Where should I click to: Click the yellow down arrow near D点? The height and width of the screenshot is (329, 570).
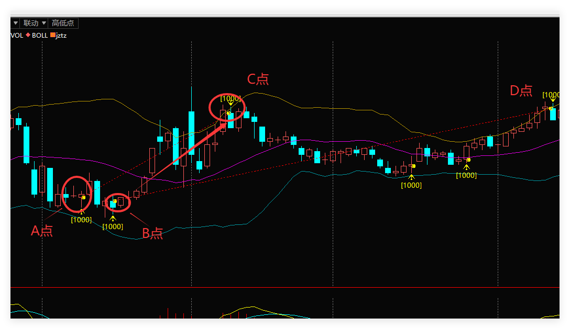[x=552, y=99]
